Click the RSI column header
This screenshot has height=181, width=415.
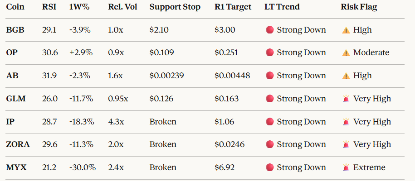[49, 7]
